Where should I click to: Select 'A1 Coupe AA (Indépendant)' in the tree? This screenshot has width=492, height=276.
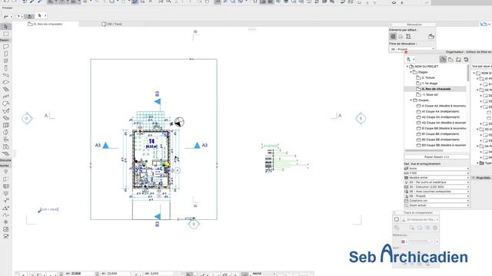point(440,111)
